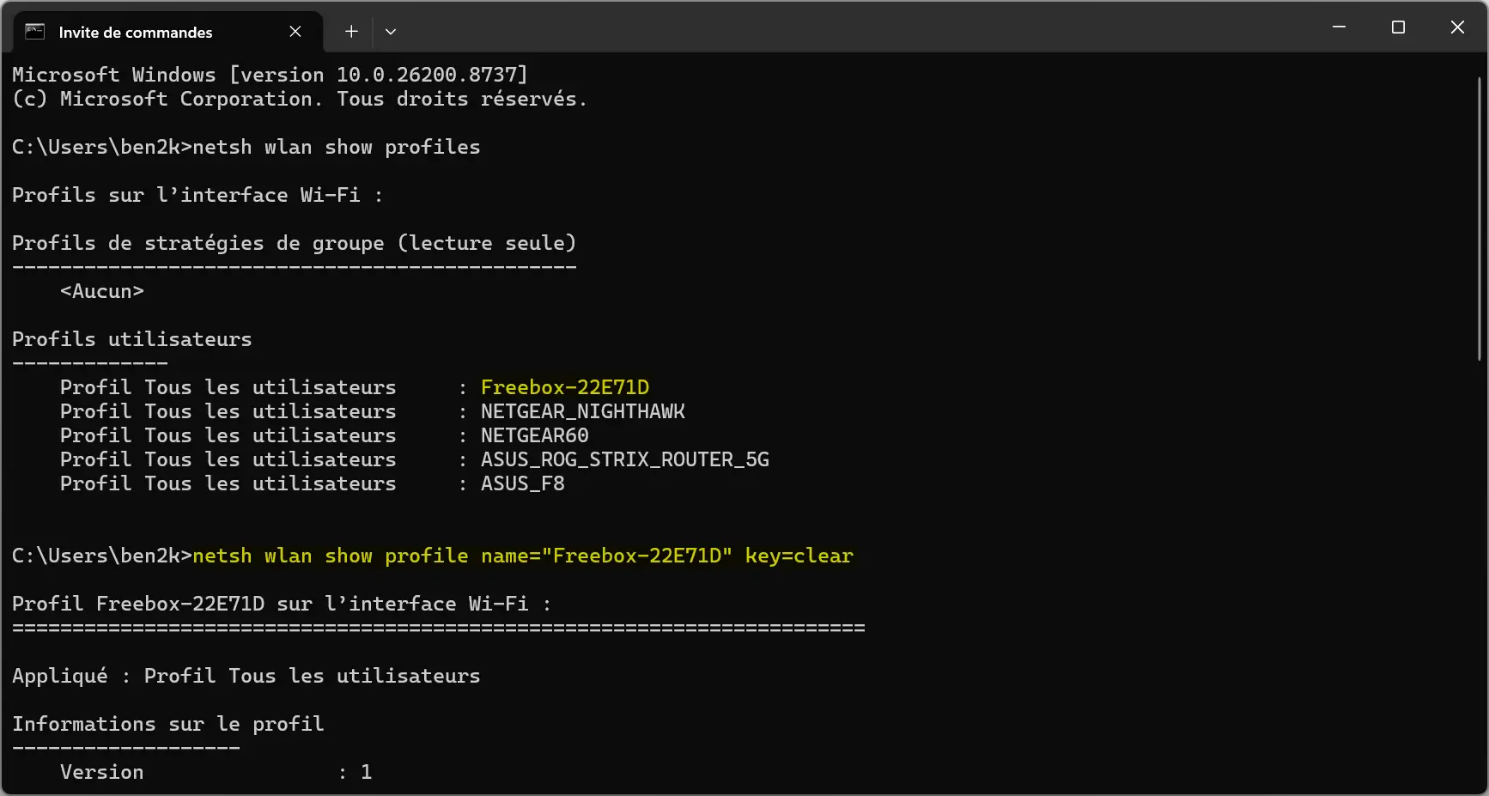Viewport: 1489px width, 796px height.
Task: Click the 'Profils utilisateurs' heading
Action: [x=132, y=339]
